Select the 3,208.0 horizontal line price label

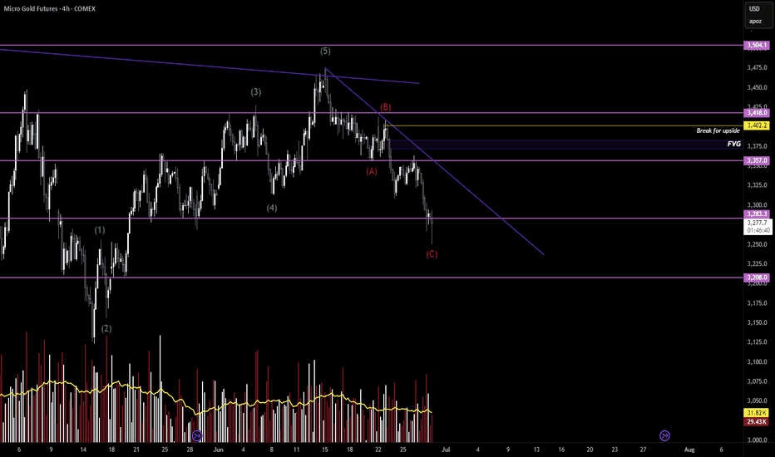point(757,278)
